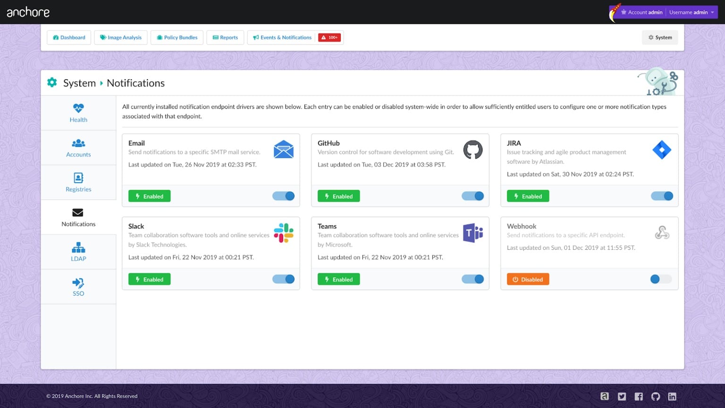
Task: Click the Webhook logo icon
Action: [662, 232]
